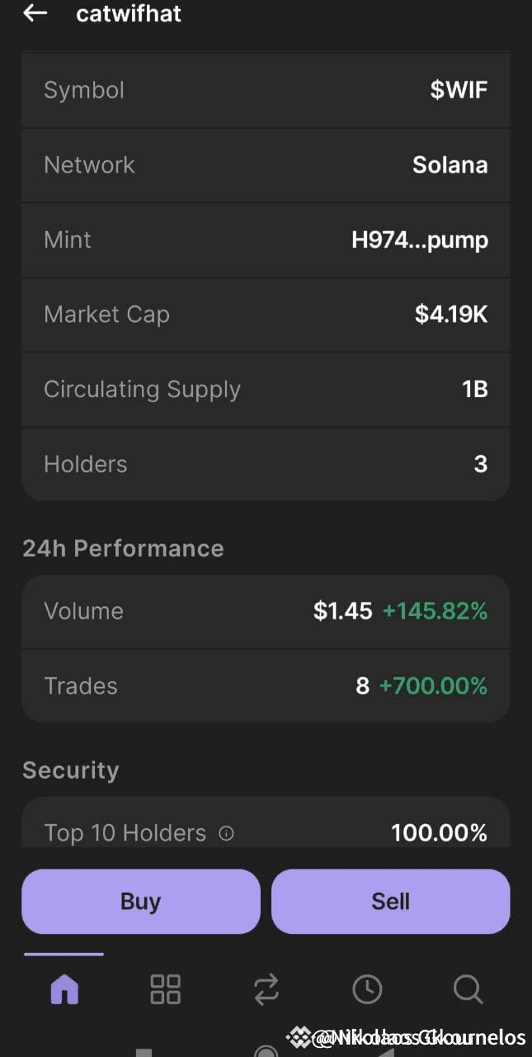Select the Symbol $WIF row
532x1057 pixels.
(266, 90)
